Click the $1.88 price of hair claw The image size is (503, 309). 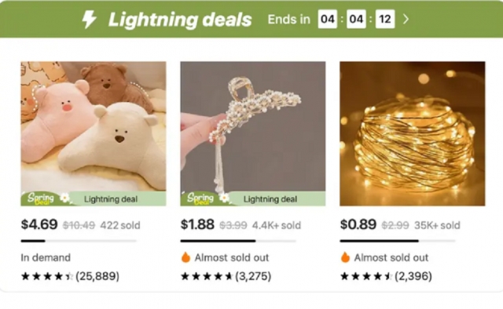tap(197, 224)
